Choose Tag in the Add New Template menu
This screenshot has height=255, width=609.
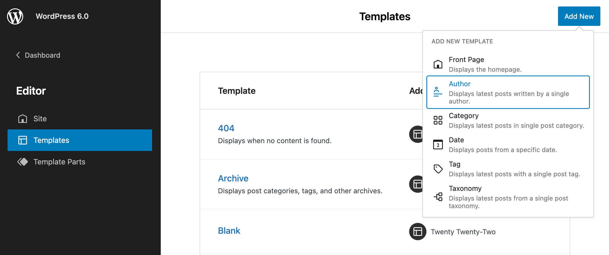tap(454, 164)
